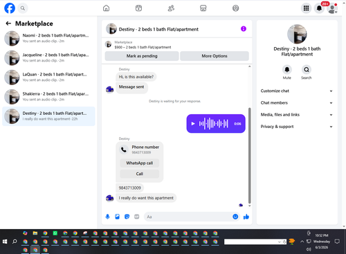Image resolution: width=346 pixels, height=254 pixels.
Task: Open Shakierra conversation in list
Action: click(x=48, y=97)
